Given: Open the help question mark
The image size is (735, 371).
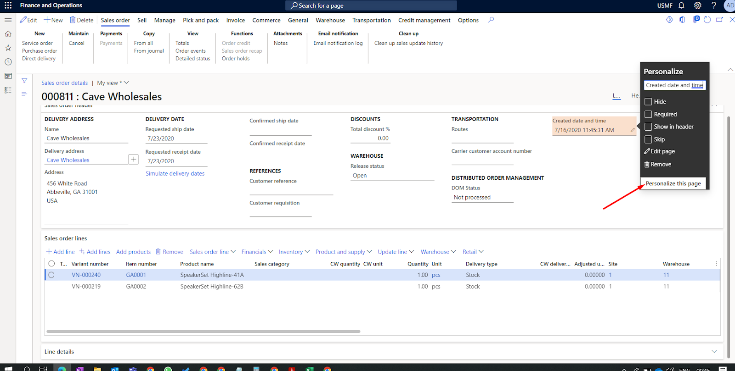Looking at the screenshot, I should (714, 6).
